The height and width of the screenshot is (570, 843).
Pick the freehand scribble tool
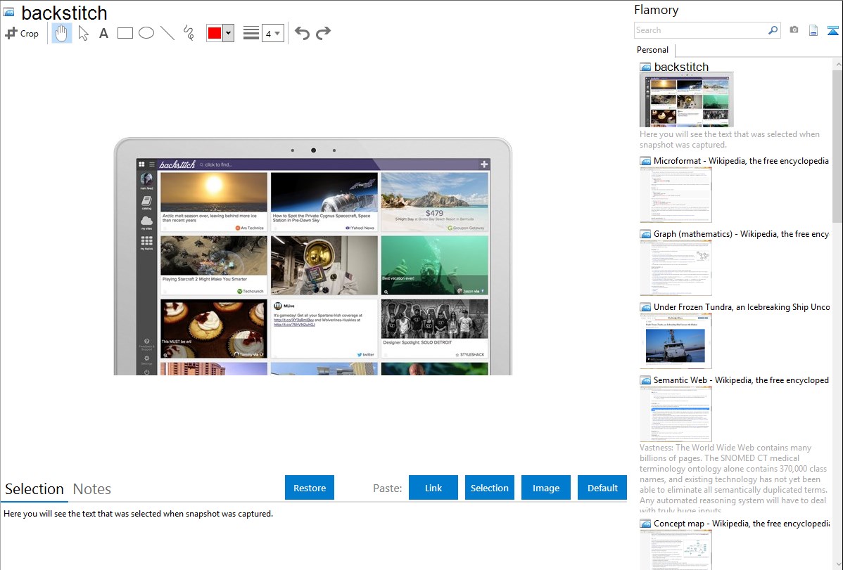pos(189,33)
